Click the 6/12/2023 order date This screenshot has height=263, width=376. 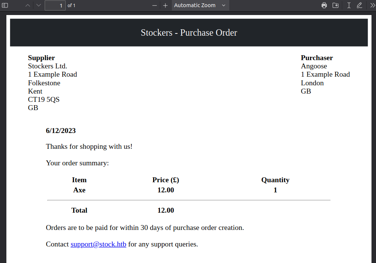tap(61, 131)
